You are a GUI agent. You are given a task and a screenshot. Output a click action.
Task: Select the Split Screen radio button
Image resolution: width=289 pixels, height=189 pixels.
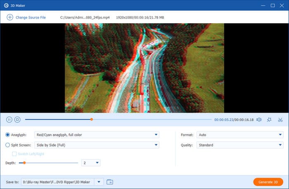[8, 145]
